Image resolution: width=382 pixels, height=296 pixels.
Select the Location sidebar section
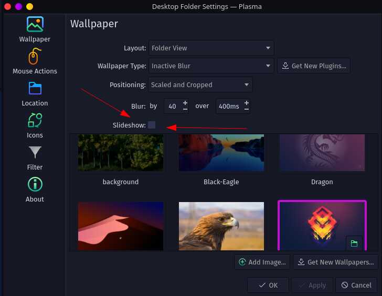tap(35, 94)
